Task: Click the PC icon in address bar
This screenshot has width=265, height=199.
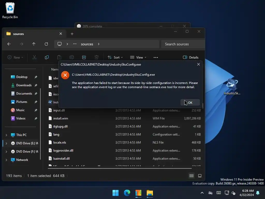Action: pos(60,44)
